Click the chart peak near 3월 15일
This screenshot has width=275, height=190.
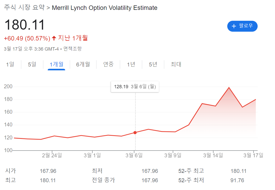pyautogui.click(x=229, y=87)
